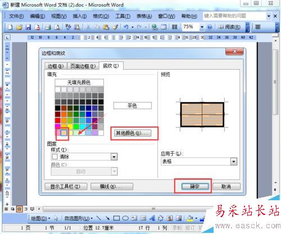Click the 其他颜色 more colors button

click(133, 133)
